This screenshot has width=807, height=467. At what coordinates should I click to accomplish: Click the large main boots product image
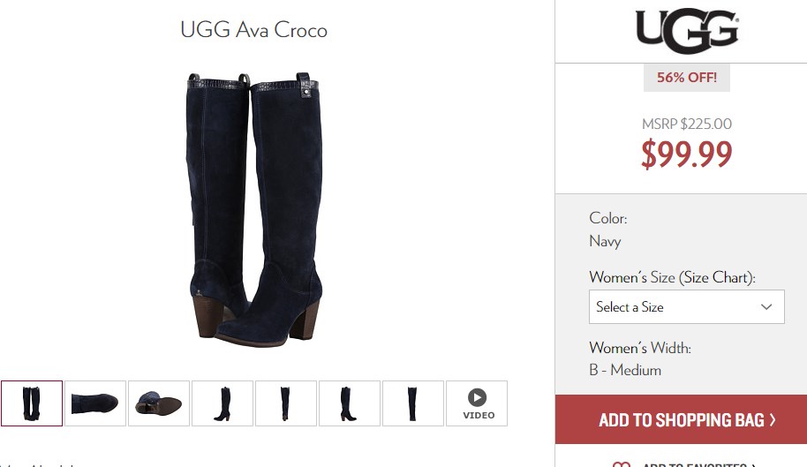(253, 210)
